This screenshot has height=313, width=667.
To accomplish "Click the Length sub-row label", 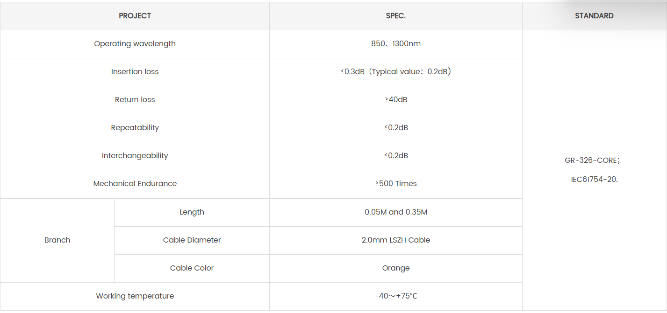I will click(192, 212).
